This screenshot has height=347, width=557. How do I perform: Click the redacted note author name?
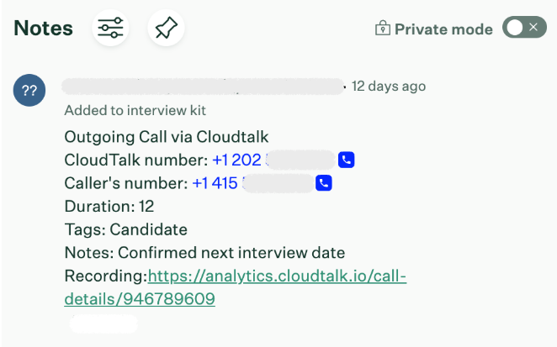[x=204, y=86]
